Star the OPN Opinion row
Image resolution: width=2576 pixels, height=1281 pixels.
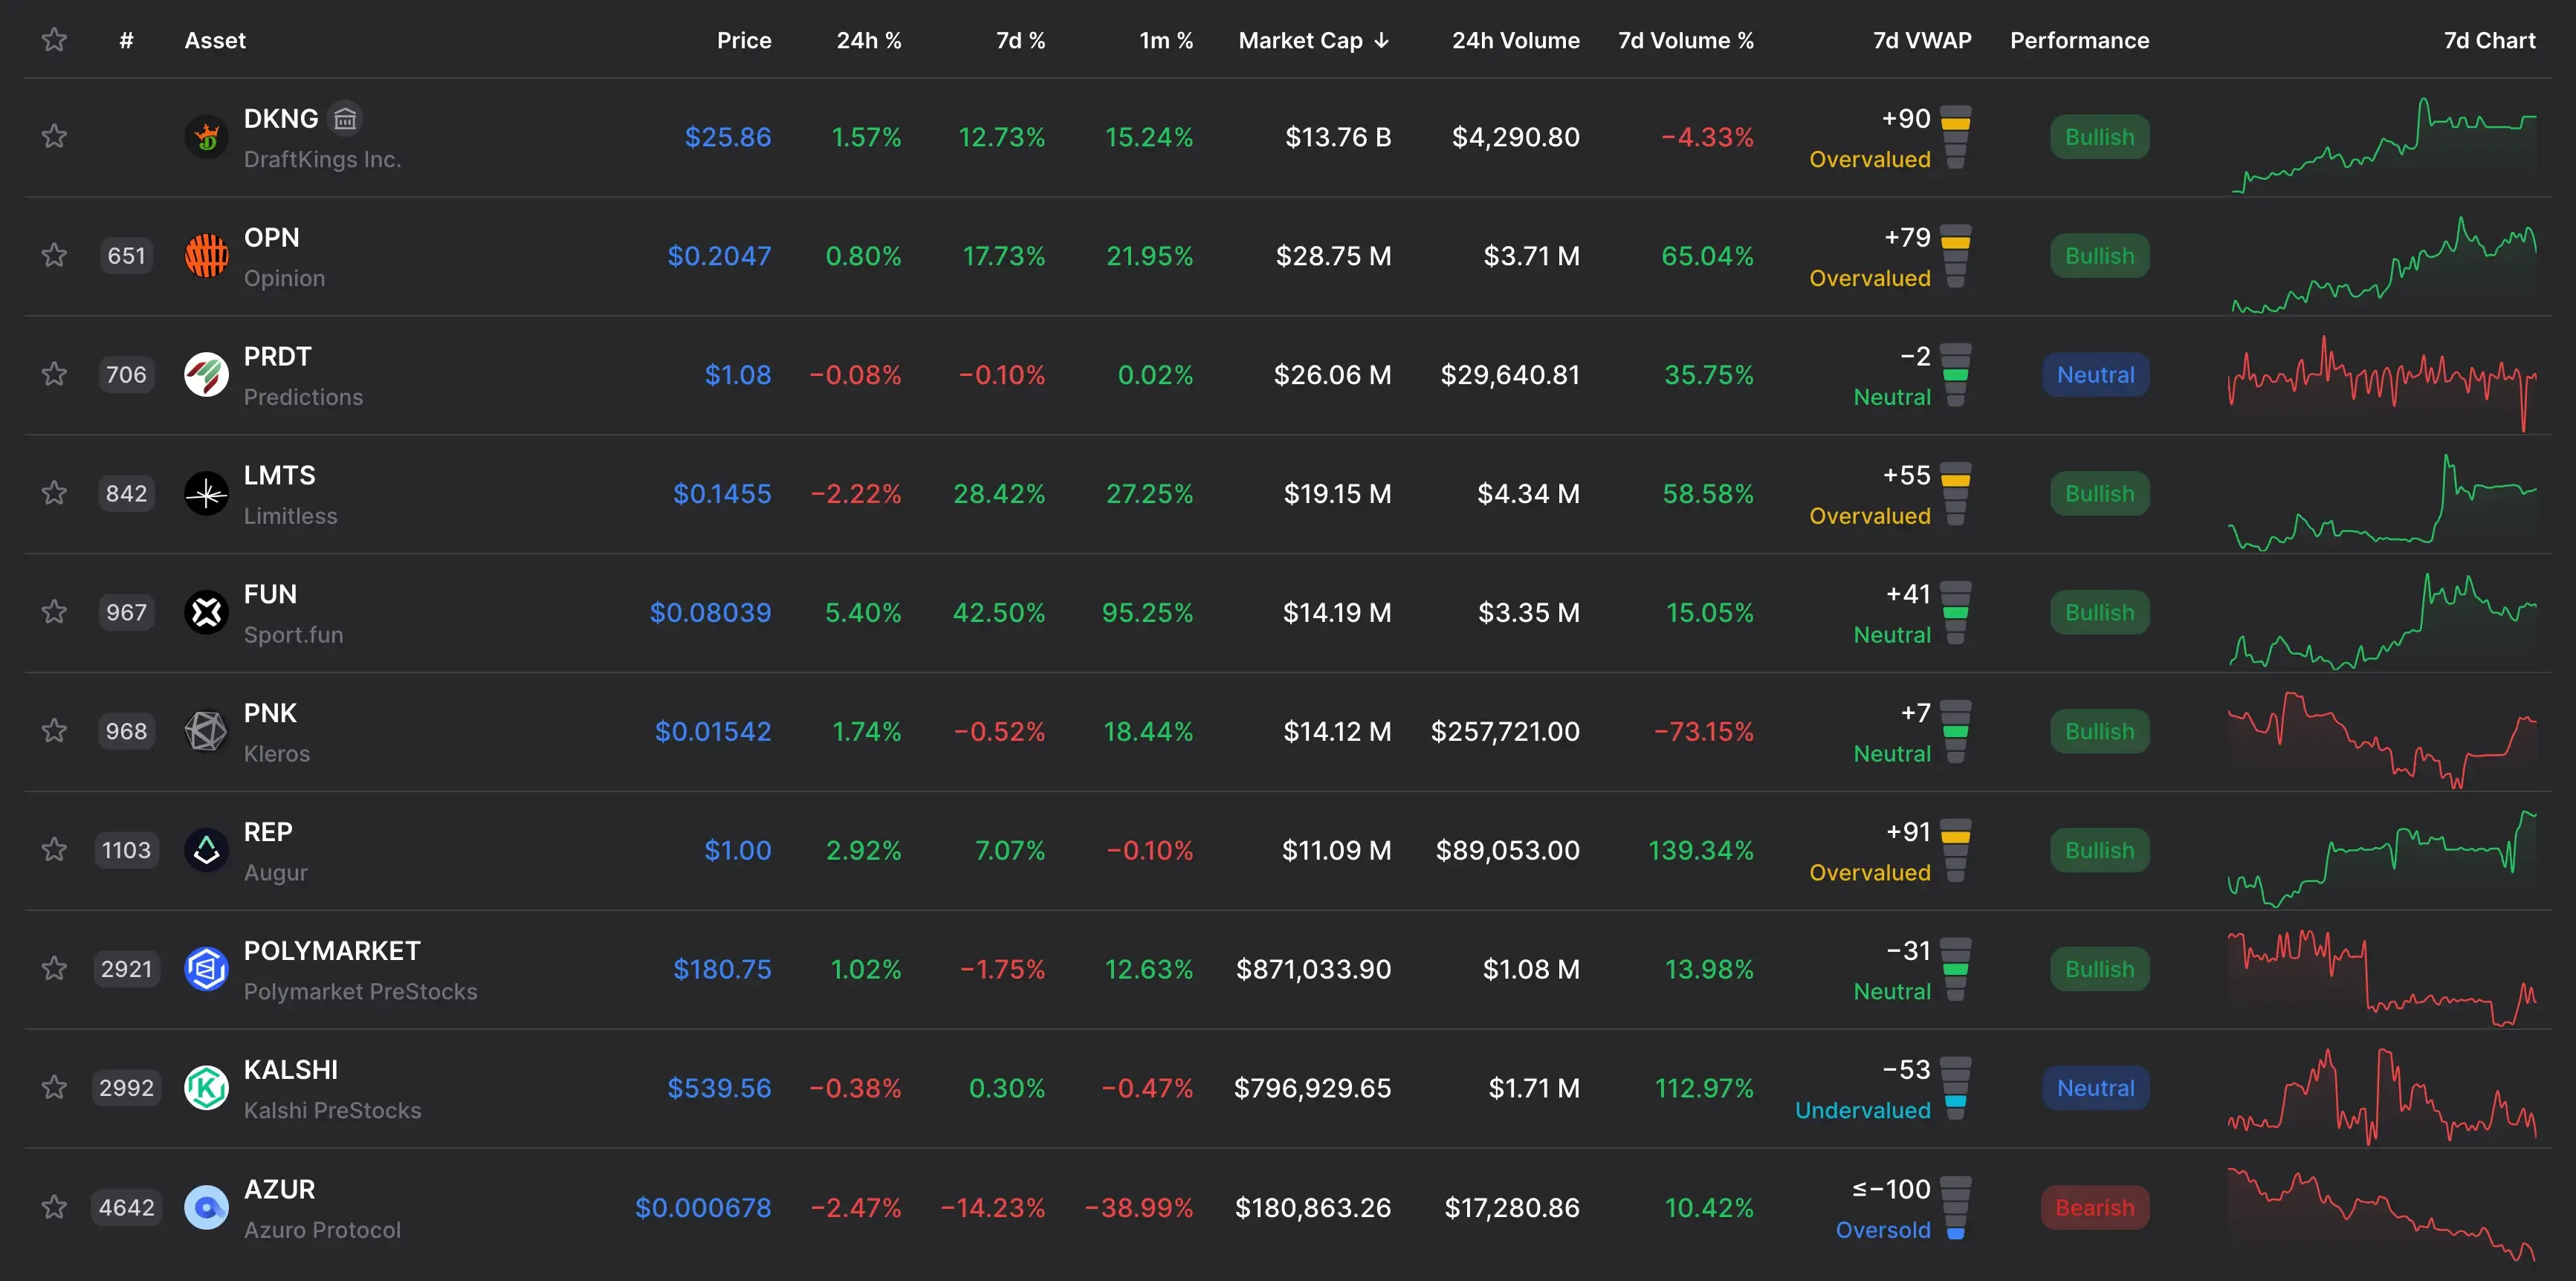[x=54, y=255]
